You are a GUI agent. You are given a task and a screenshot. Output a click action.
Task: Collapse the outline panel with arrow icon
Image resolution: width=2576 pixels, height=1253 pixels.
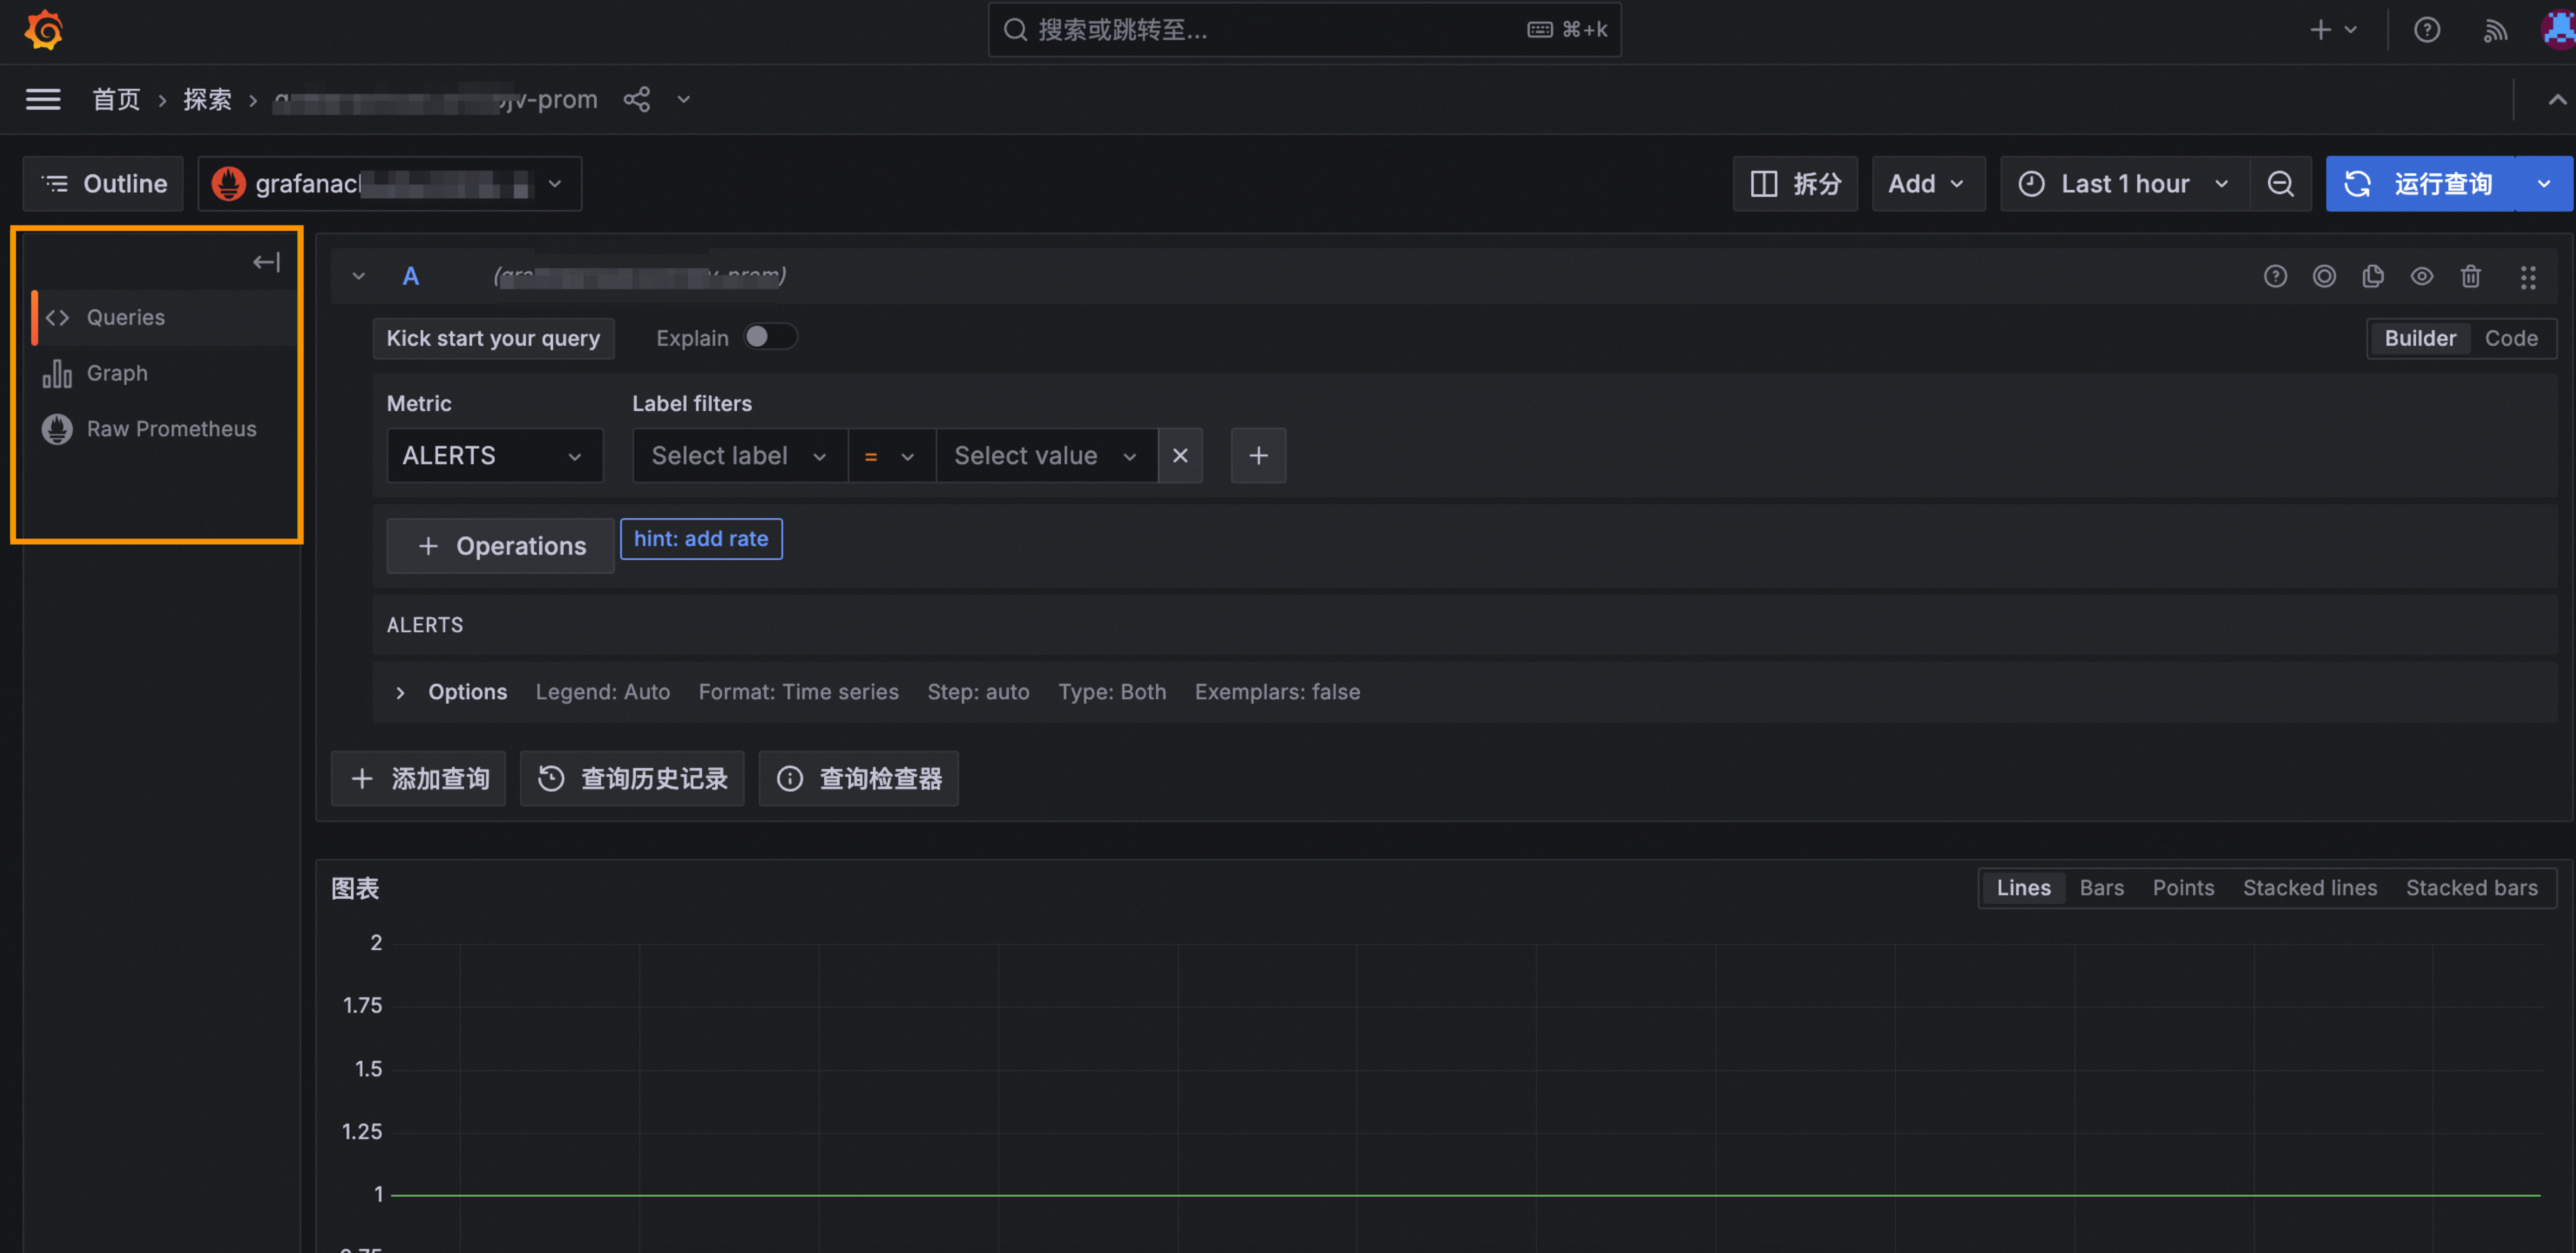click(266, 262)
